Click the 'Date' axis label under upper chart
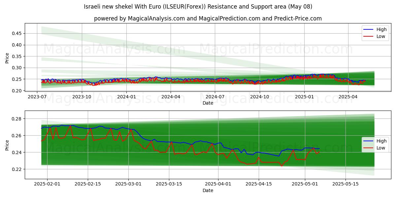396x198 pixels. click(x=208, y=103)
